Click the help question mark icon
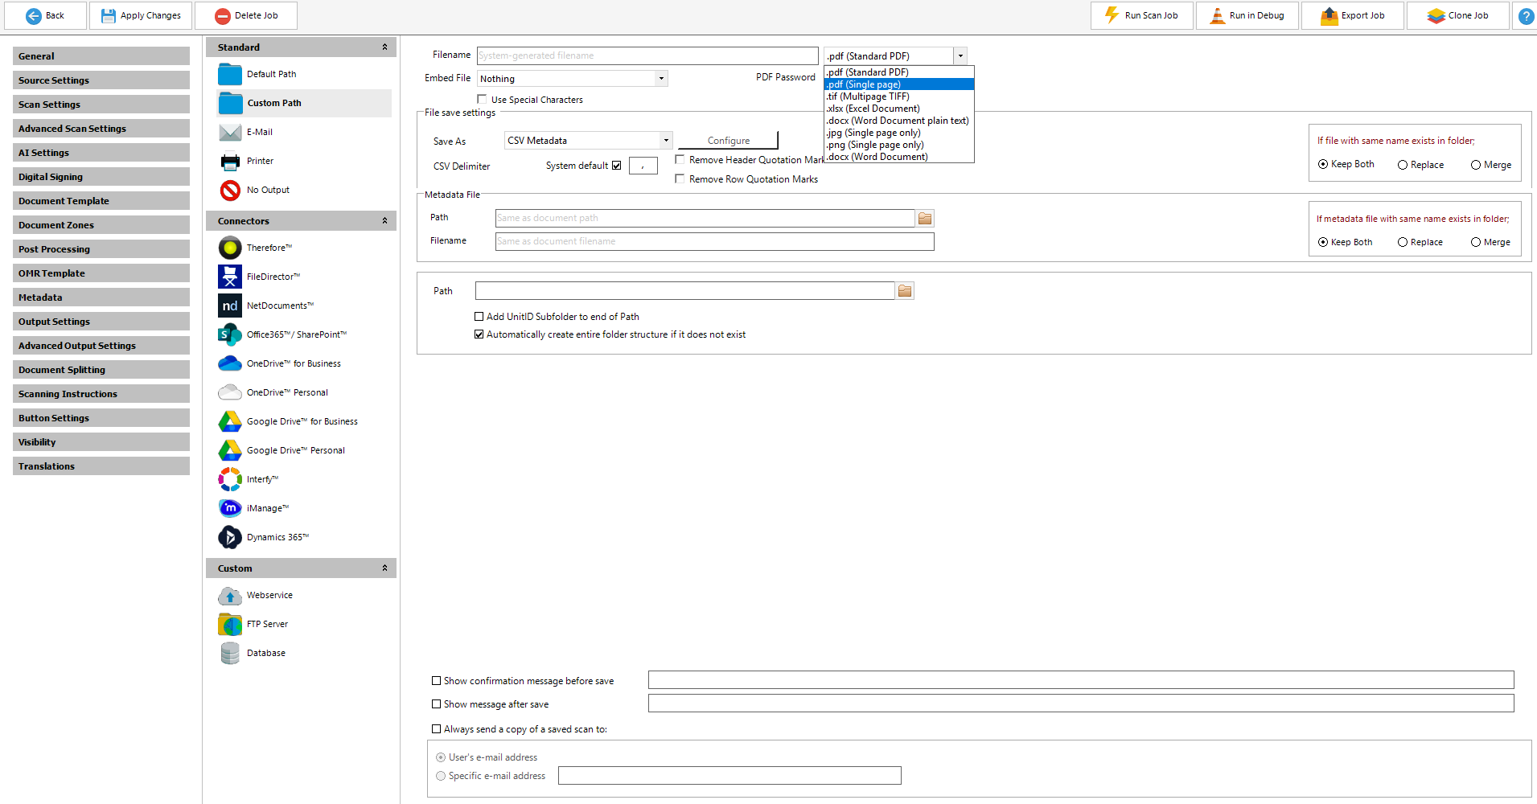The width and height of the screenshot is (1537, 804). coord(1525,16)
